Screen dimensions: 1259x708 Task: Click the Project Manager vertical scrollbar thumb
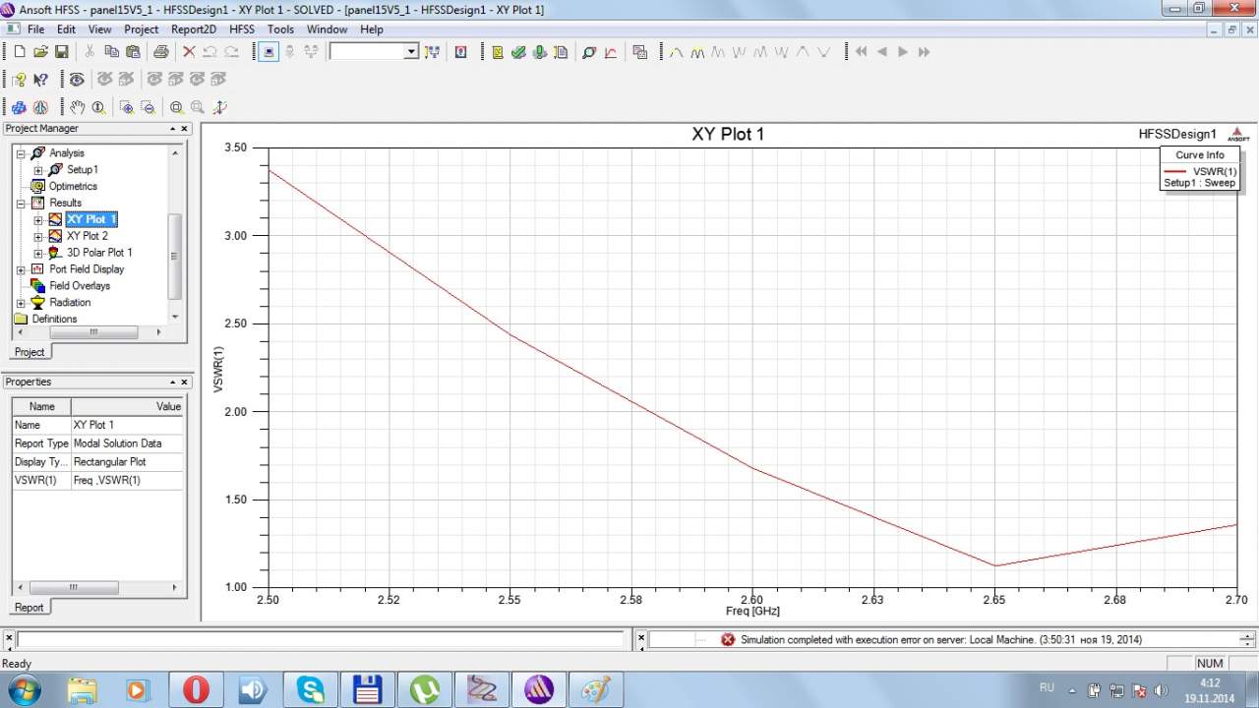pos(175,256)
